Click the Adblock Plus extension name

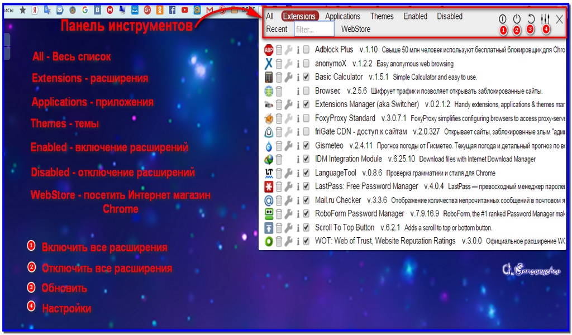[334, 49]
